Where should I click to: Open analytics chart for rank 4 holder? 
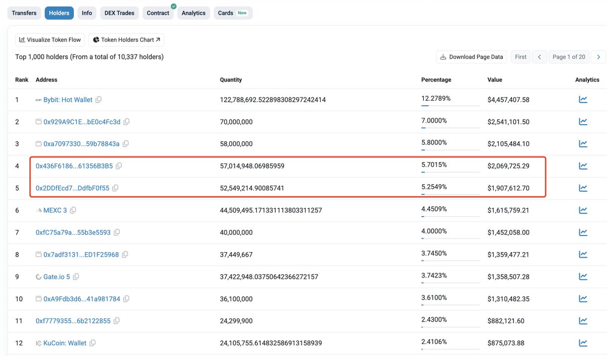pyautogui.click(x=583, y=166)
